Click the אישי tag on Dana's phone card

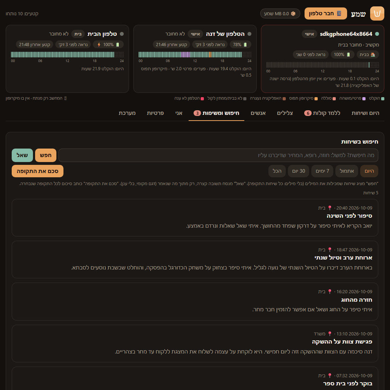(x=195, y=34)
